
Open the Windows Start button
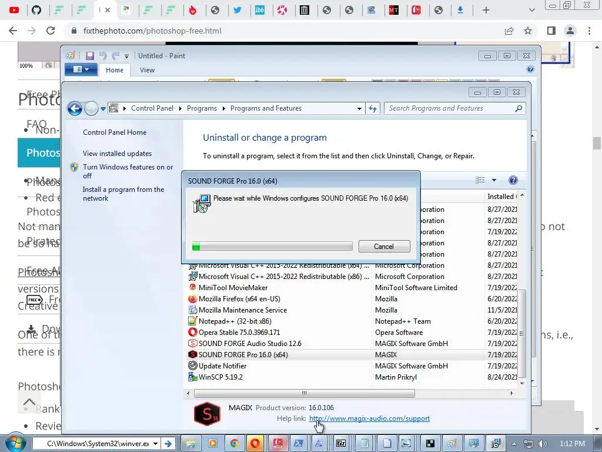point(15,443)
